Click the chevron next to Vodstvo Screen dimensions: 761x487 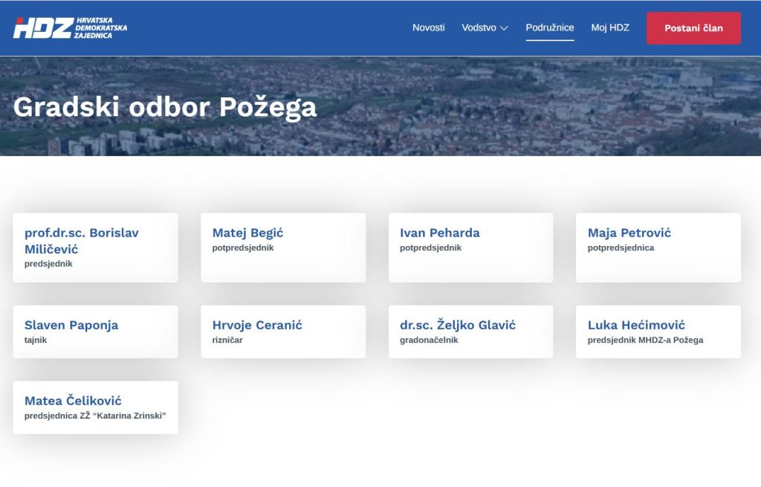505,28
